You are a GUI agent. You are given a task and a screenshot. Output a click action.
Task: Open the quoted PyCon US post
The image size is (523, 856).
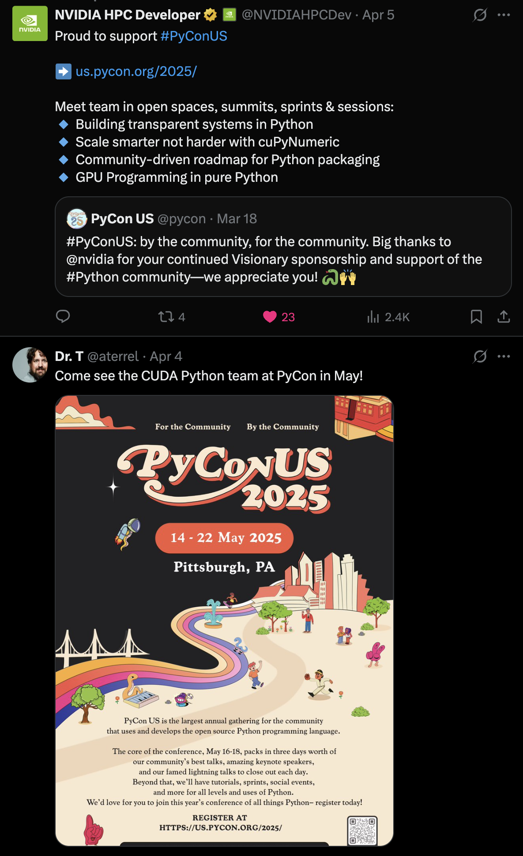click(x=282, y=259)
